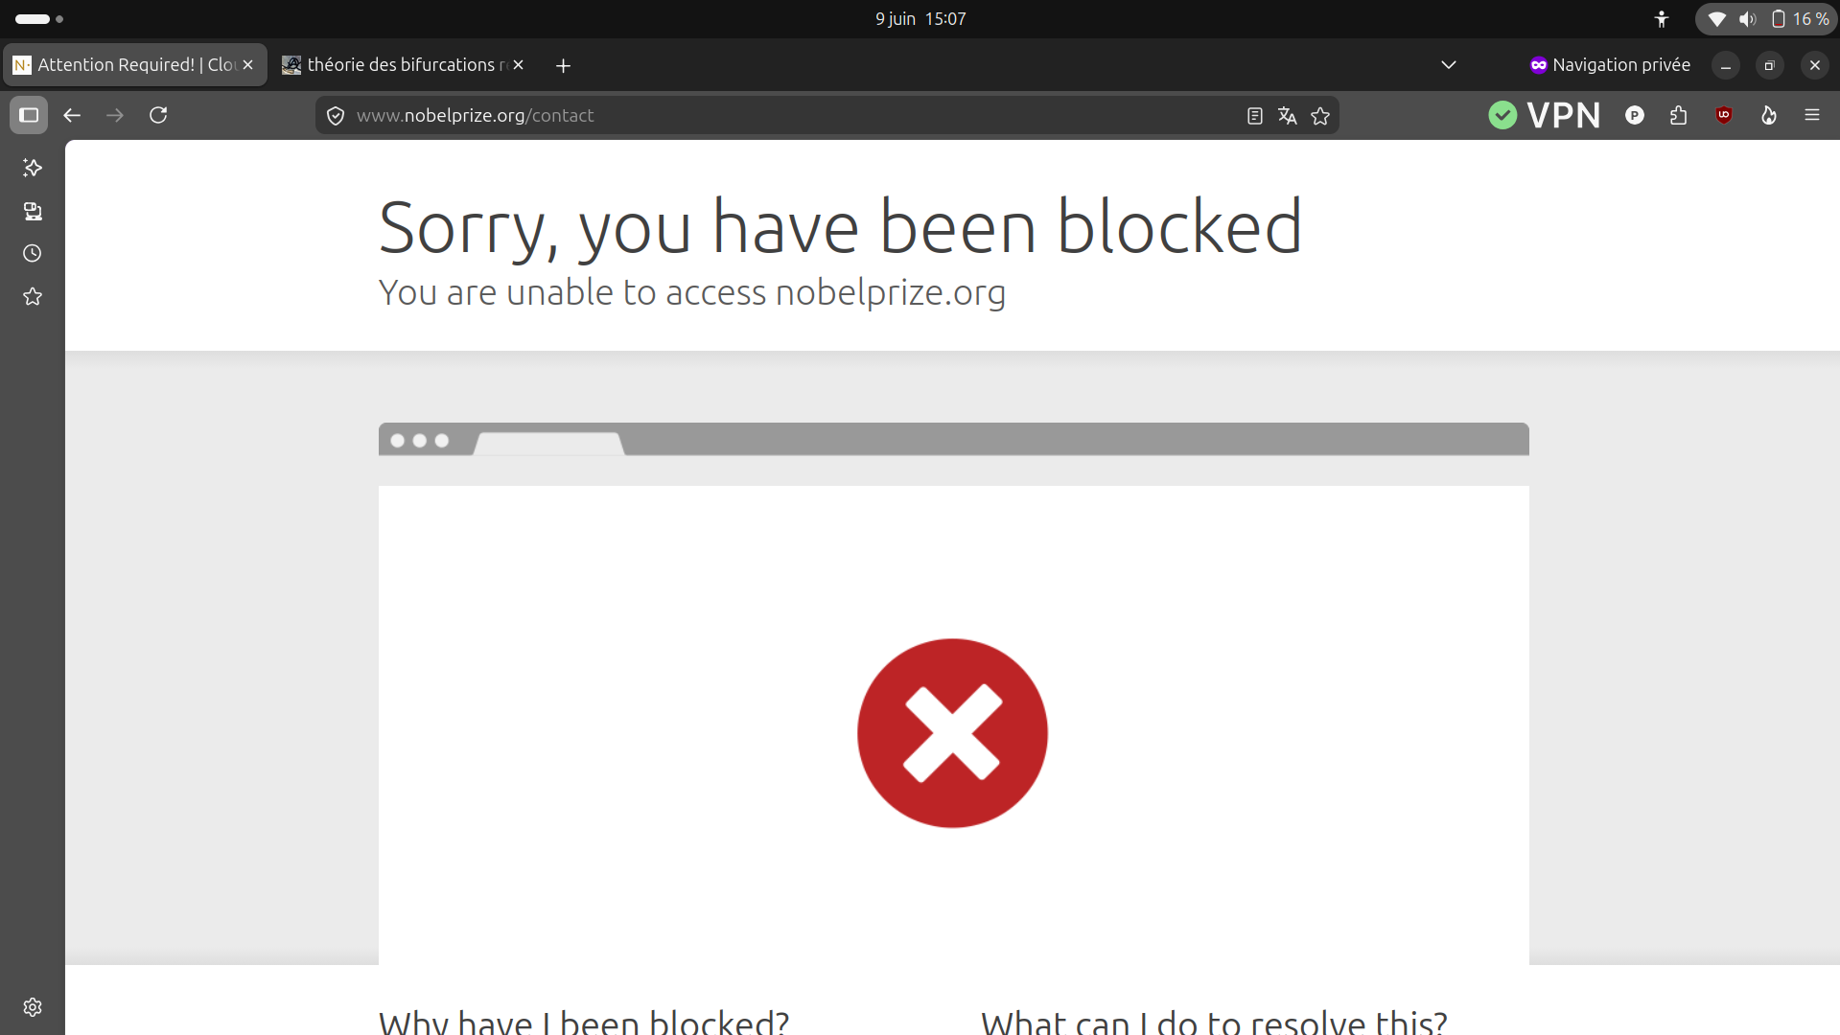
Task: Open the Wi-Fi network indicator
Action: [x=1717, y=19]
